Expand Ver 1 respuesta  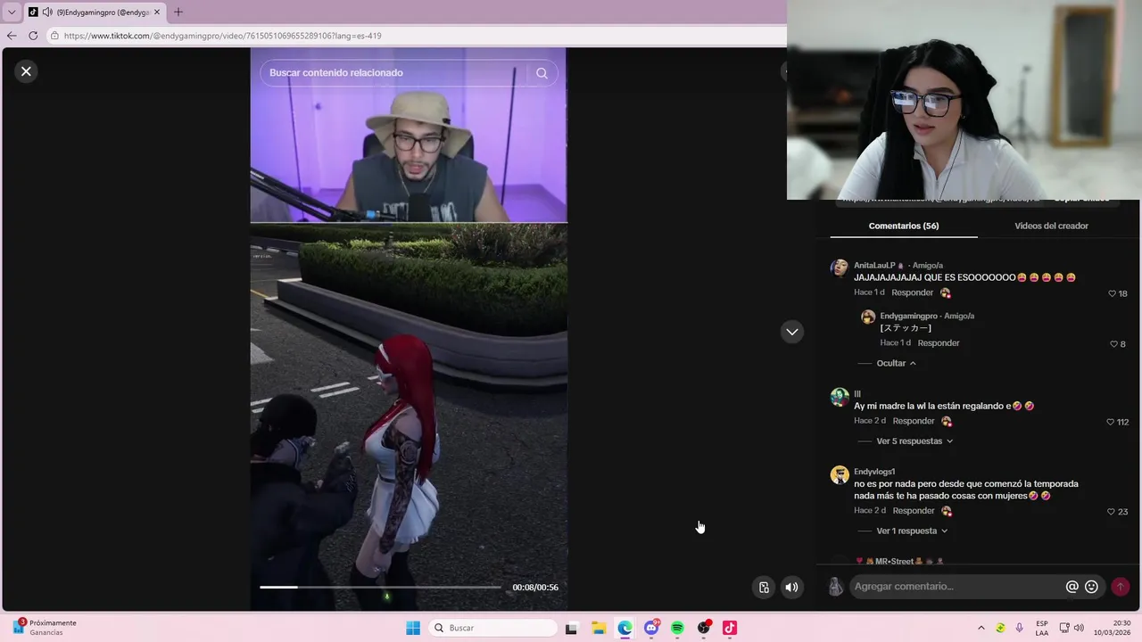click(x=912, y=531)
